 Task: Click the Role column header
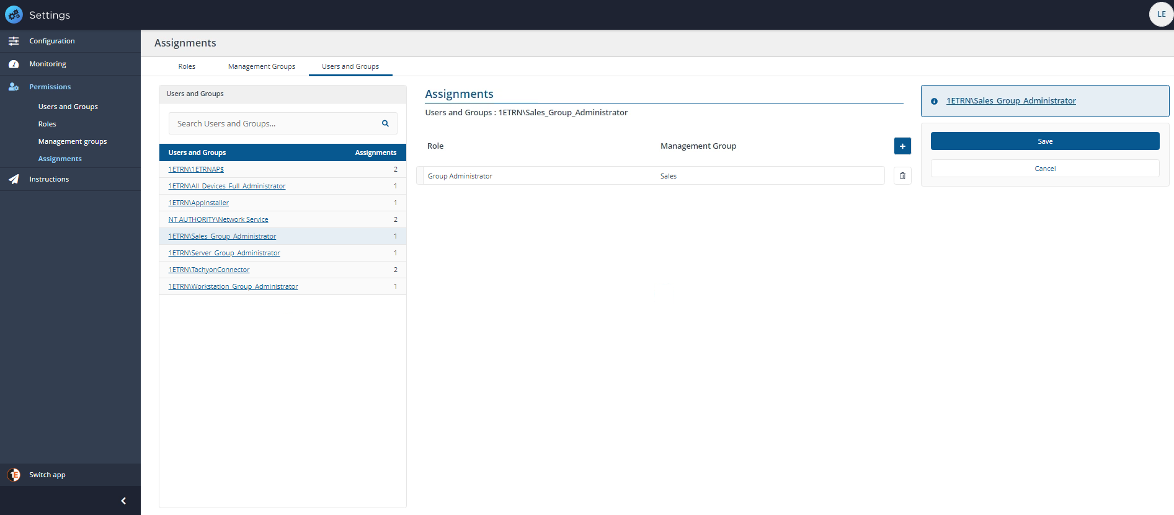tap(435, 146)
